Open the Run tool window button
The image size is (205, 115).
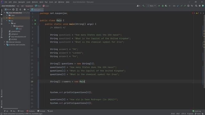(13, 111)
